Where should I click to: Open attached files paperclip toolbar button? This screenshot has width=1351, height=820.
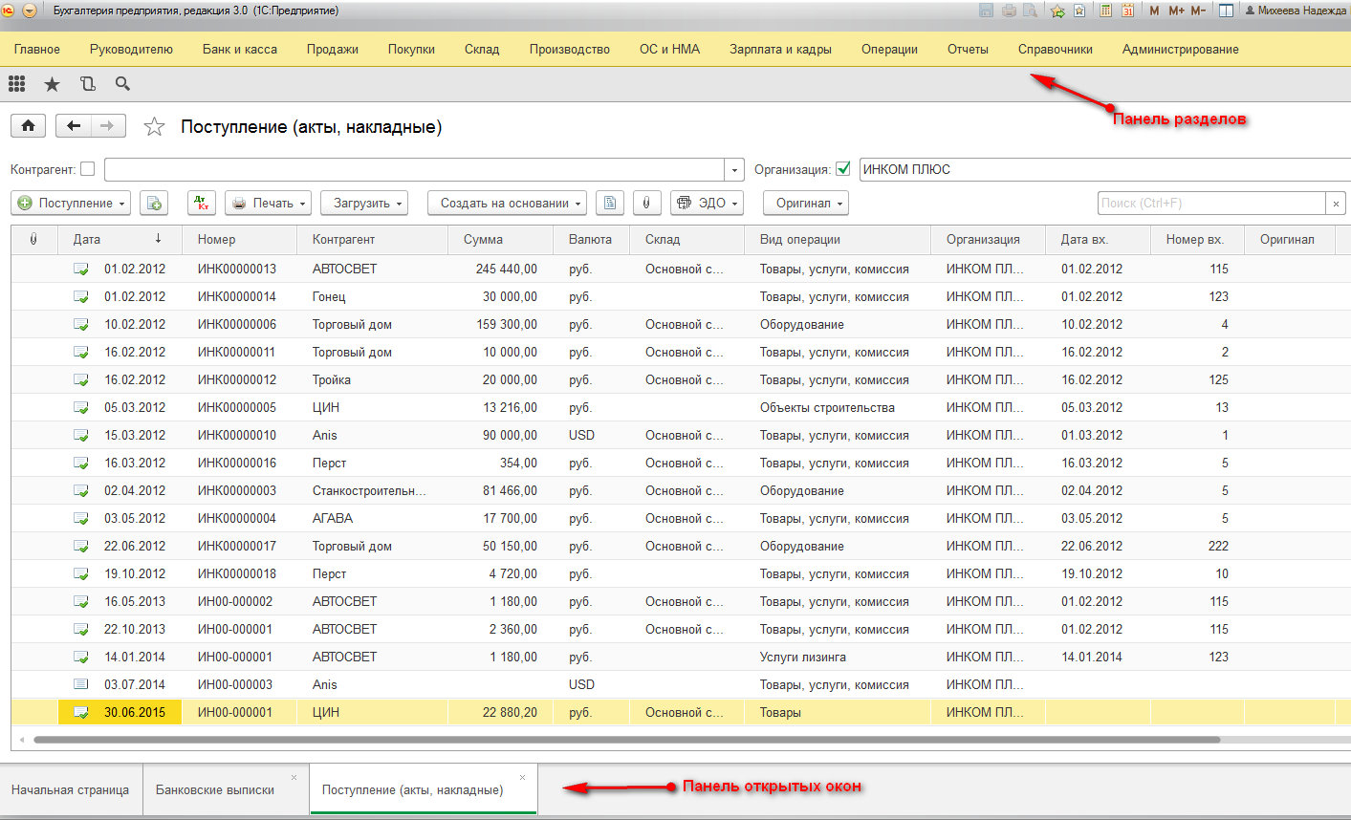[646, 203]
